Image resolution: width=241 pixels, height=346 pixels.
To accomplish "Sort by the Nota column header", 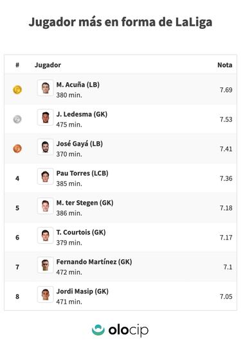I will pyautogui.click(x=225, y=65).
